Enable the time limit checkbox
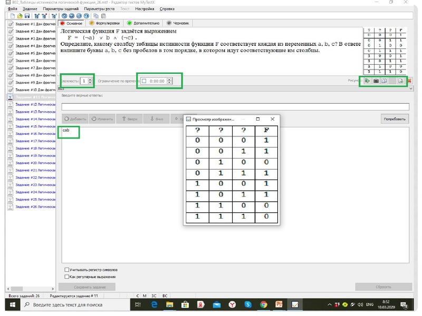Image resolution: width=422 pixels, height=316 pixels. click(x=144, y=81)
